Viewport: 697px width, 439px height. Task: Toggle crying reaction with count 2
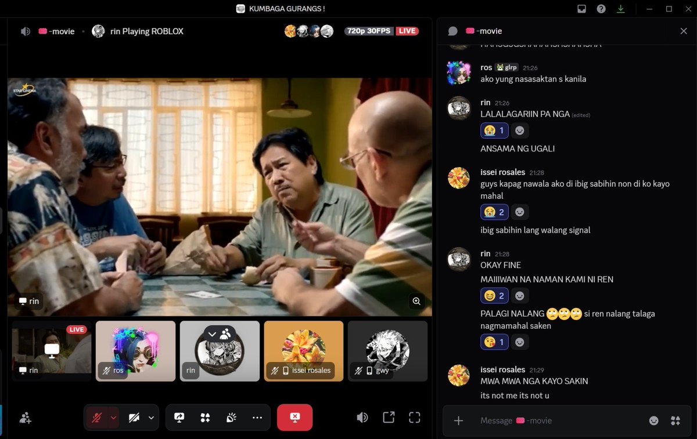494,212
